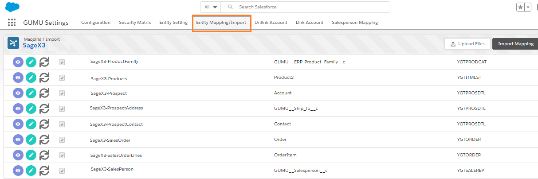Open the Entity Setting tab
This screenshot has height=179, width=538.
[x=173, y=23]
